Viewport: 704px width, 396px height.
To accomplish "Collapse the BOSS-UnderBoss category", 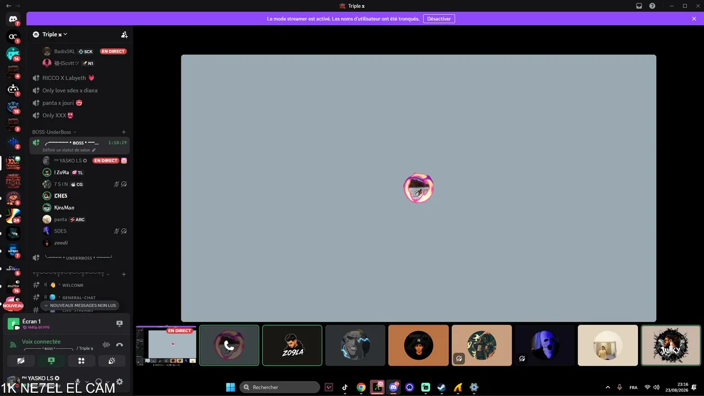I will point(54,132).
